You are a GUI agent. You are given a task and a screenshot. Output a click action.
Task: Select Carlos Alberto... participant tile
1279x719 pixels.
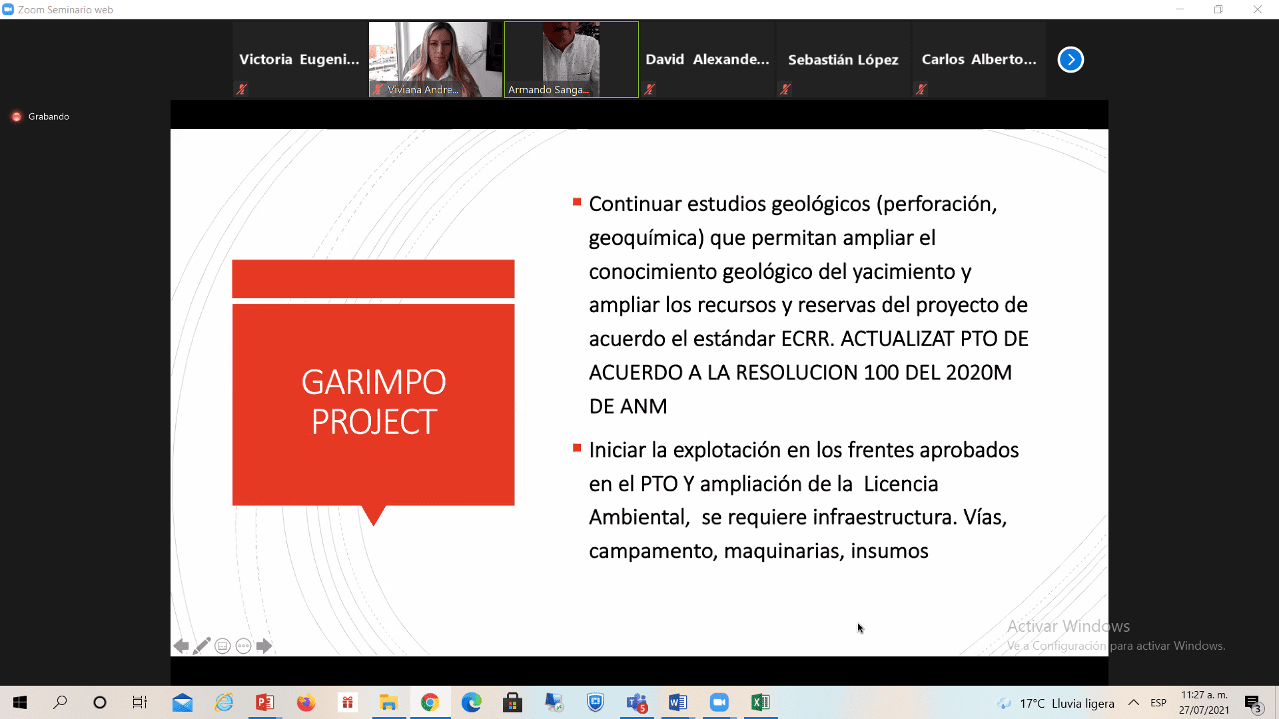tap(979, 59)
